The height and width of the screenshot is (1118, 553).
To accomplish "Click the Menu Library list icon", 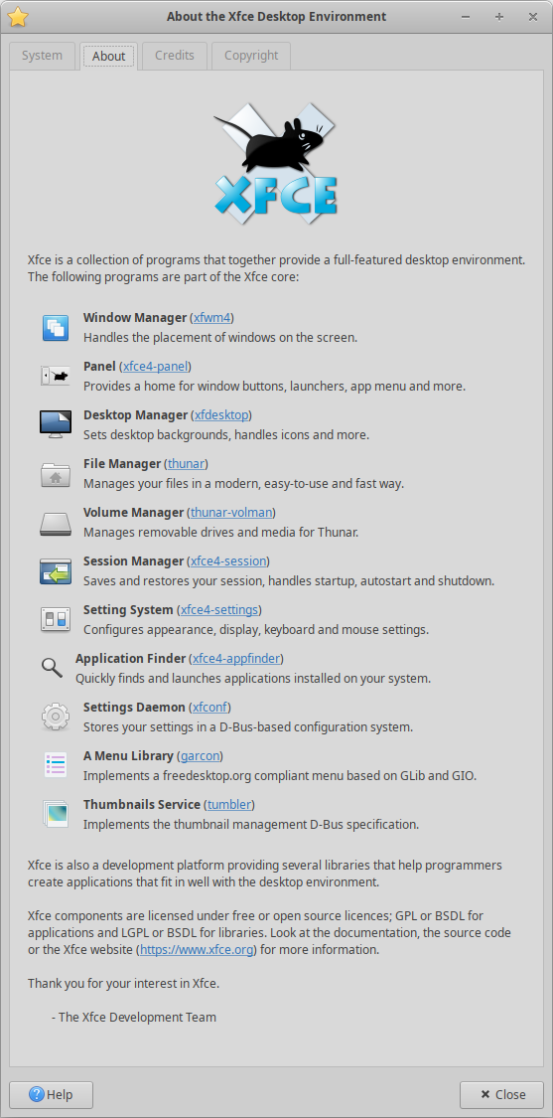I will click(x=55, y=765).
